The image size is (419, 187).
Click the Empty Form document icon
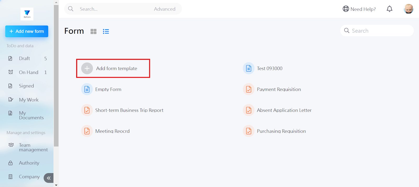pyautogui.click(x=87, y=89)
